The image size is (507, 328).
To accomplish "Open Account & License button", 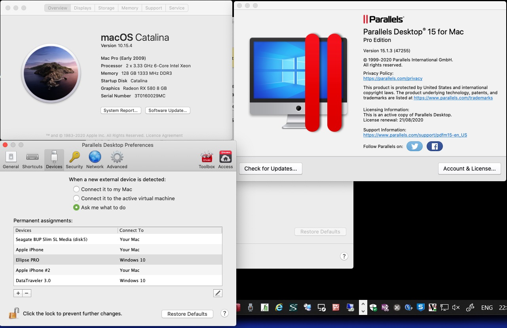I will (x=469, y=169).
